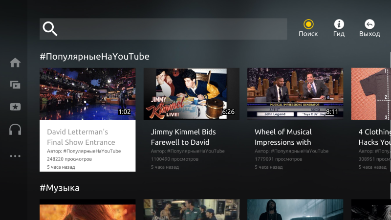The width and height of the screenshot is (391, 220).
Task: Click the title Jimmy Kimmel Bids Farewell to David
Action: pyautogui.click(x=183, y=137)
